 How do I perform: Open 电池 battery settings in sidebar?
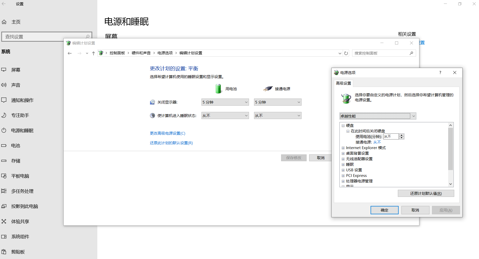[x=15, y=146]
